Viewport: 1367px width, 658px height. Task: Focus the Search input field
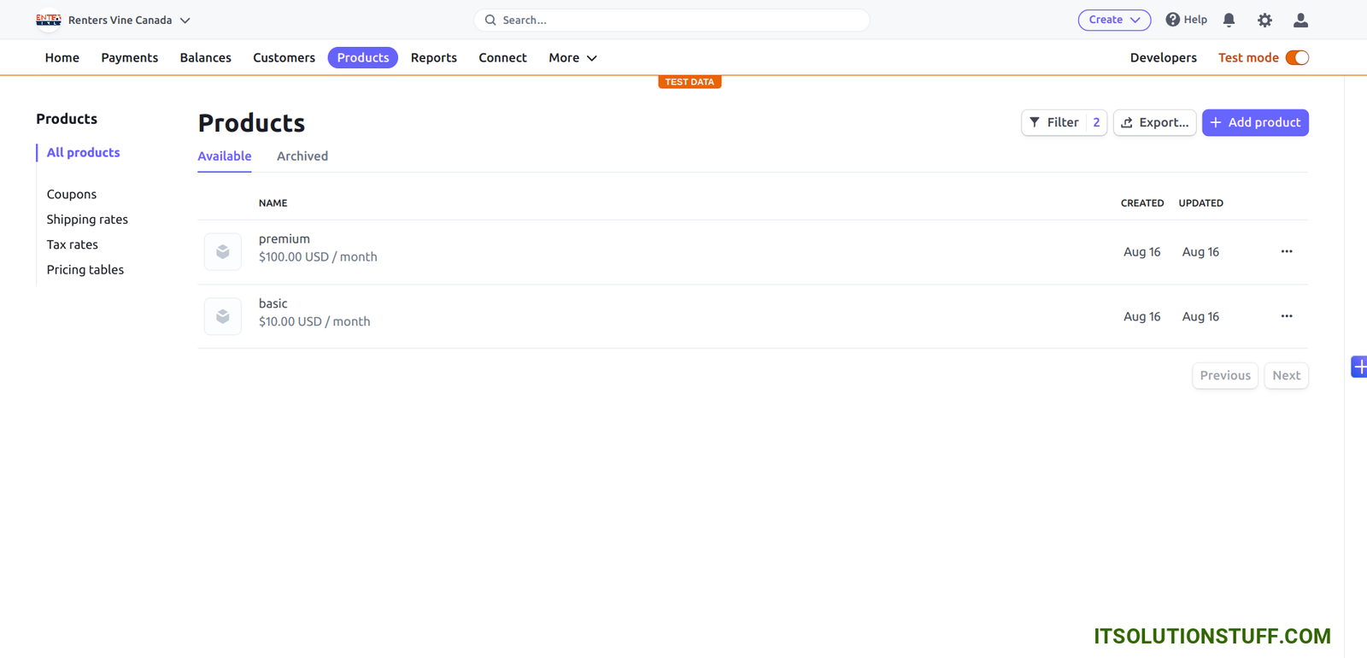tap(672, 20)
